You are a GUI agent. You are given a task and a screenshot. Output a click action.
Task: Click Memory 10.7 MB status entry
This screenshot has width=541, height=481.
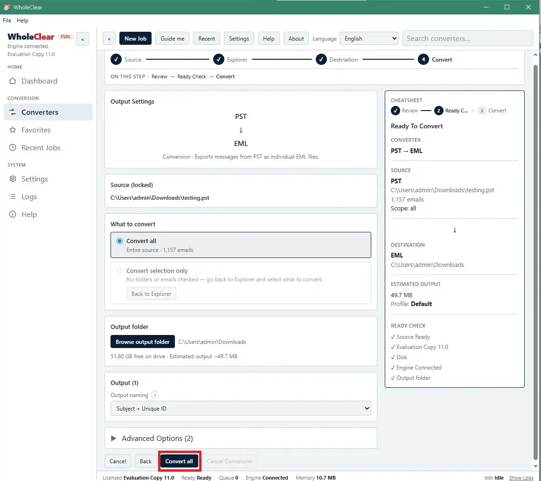pos(315,478)
